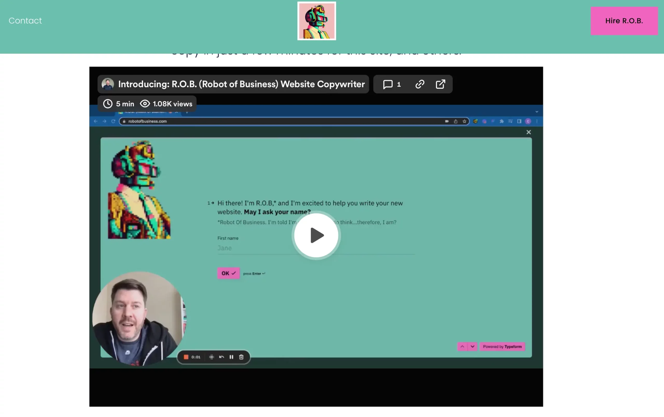This screenshot has width=664, height=417.
Task: Open the Contact menu item
Action: [x=25, y=21]
